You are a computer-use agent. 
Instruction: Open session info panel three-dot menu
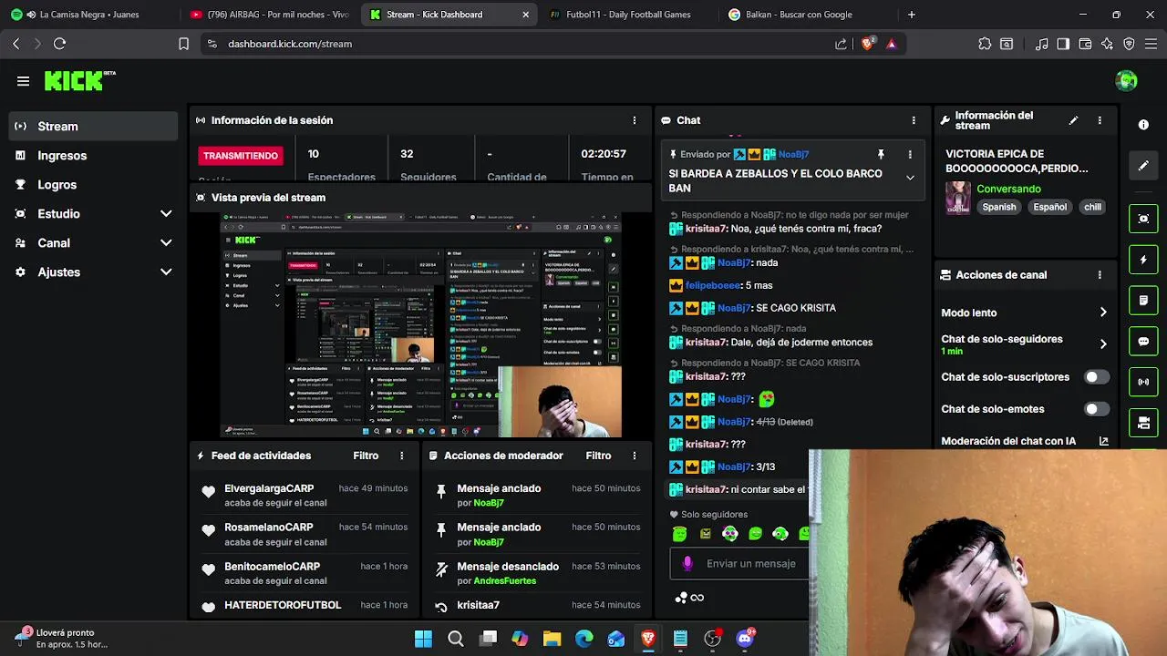[635, 120]
